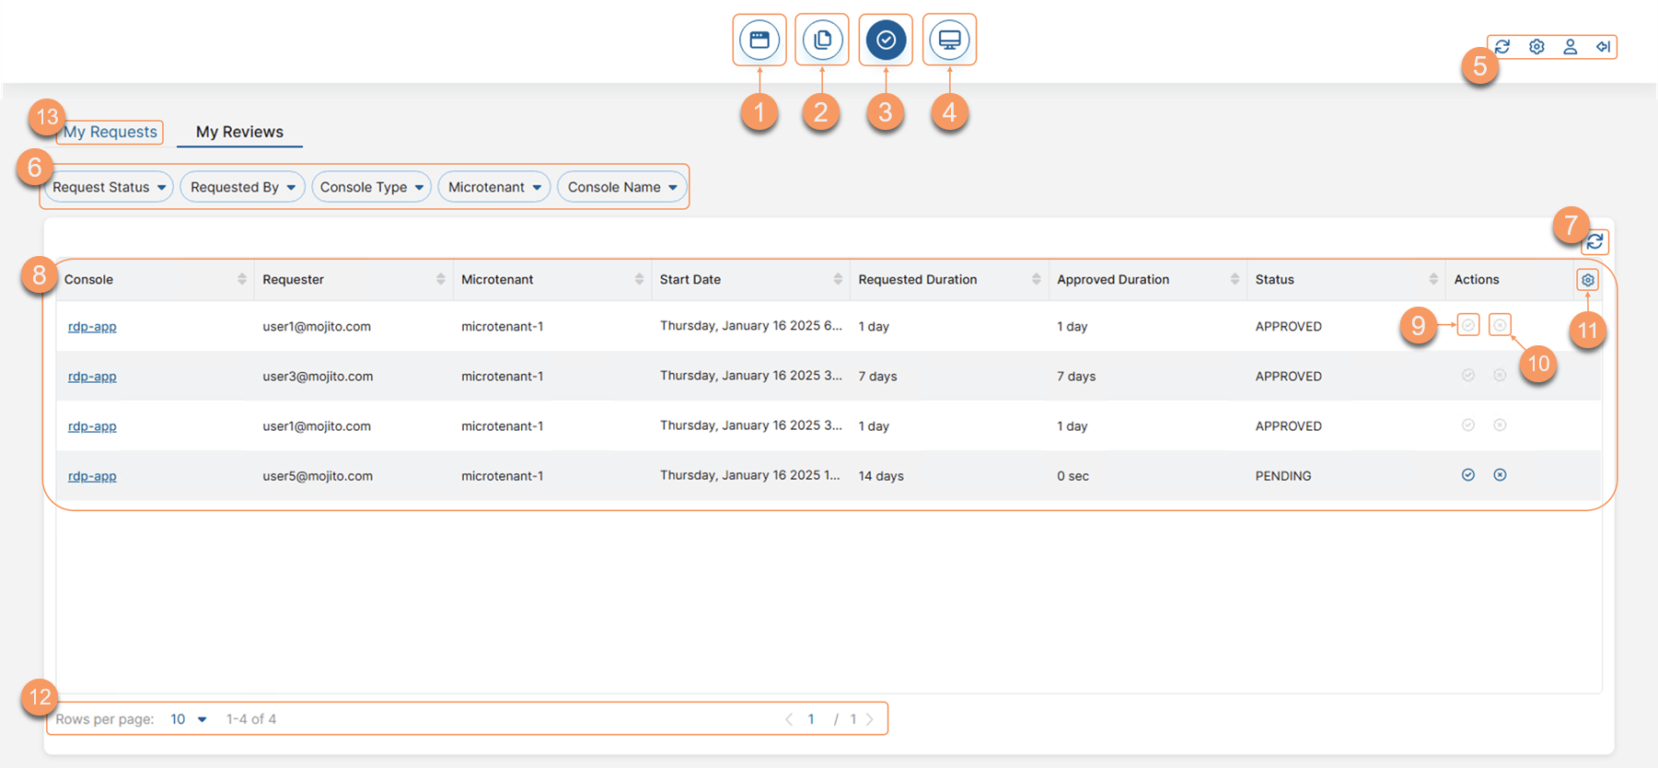This screenshot has width=1658, height=768.
Task: Open the Microtenant filter dropdown
Action: tap(494, 187)
